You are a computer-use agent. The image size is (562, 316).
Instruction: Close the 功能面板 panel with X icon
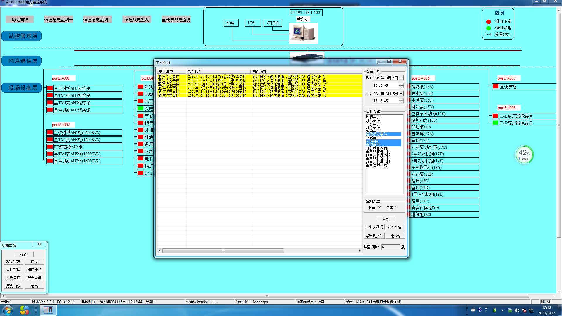(39, 244)
